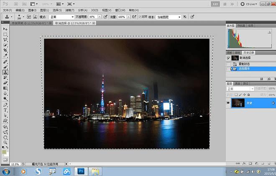Toggle the Brush panel icon
Viewport: 276px width, 176px height.
29,17
